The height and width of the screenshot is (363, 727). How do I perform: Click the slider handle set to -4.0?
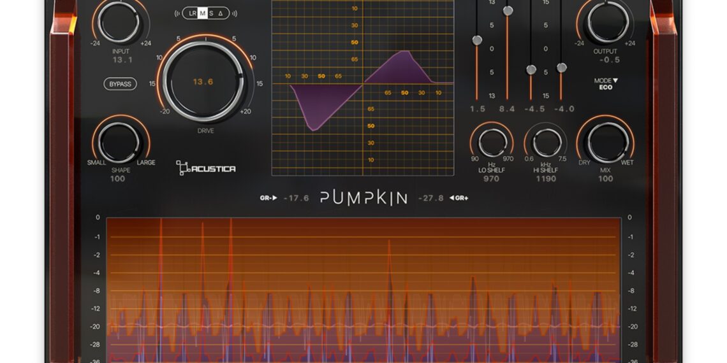[562, 68]
